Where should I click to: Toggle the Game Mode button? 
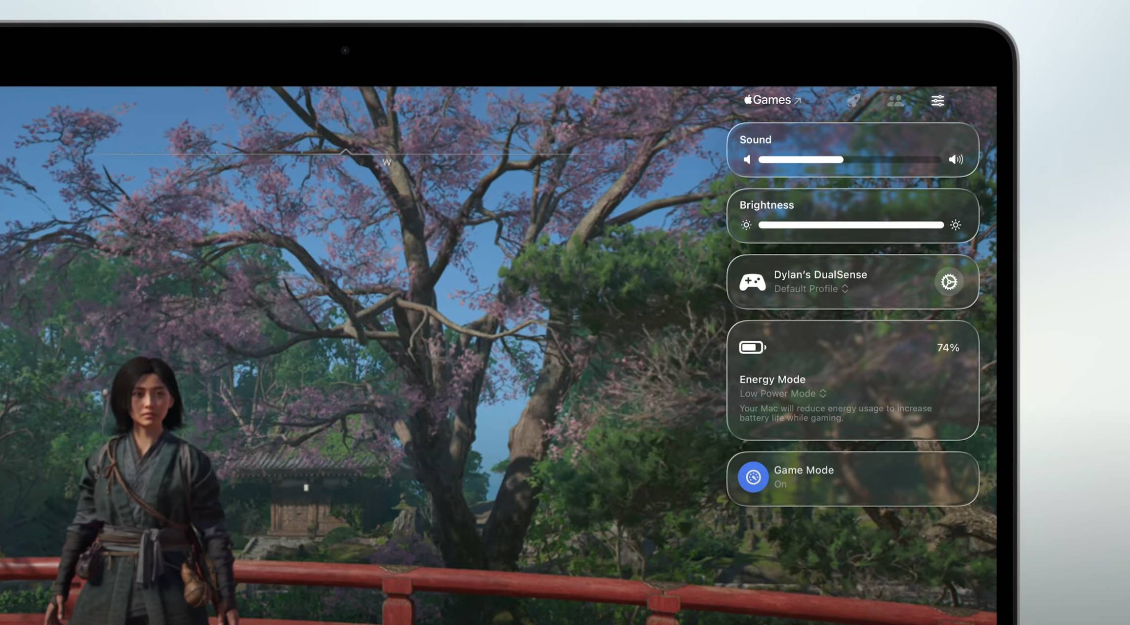[753, 477]
